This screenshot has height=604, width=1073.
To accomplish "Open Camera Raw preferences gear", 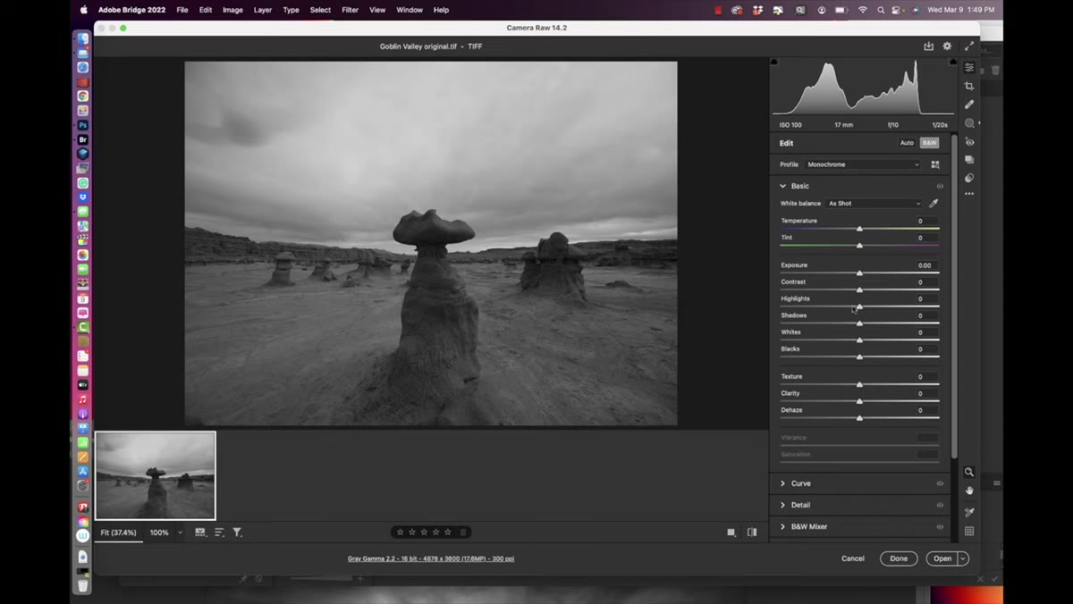I will (947, 46).
